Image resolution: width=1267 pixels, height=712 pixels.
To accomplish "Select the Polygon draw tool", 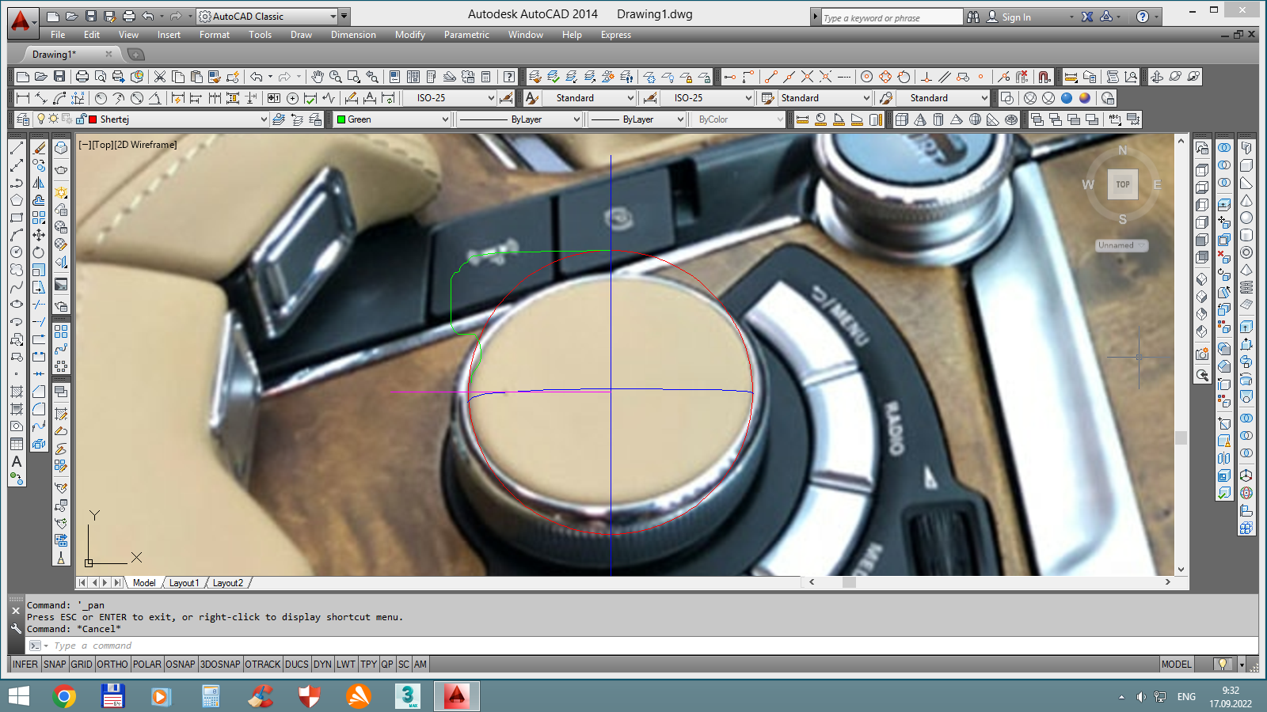I will coord(16,200).
